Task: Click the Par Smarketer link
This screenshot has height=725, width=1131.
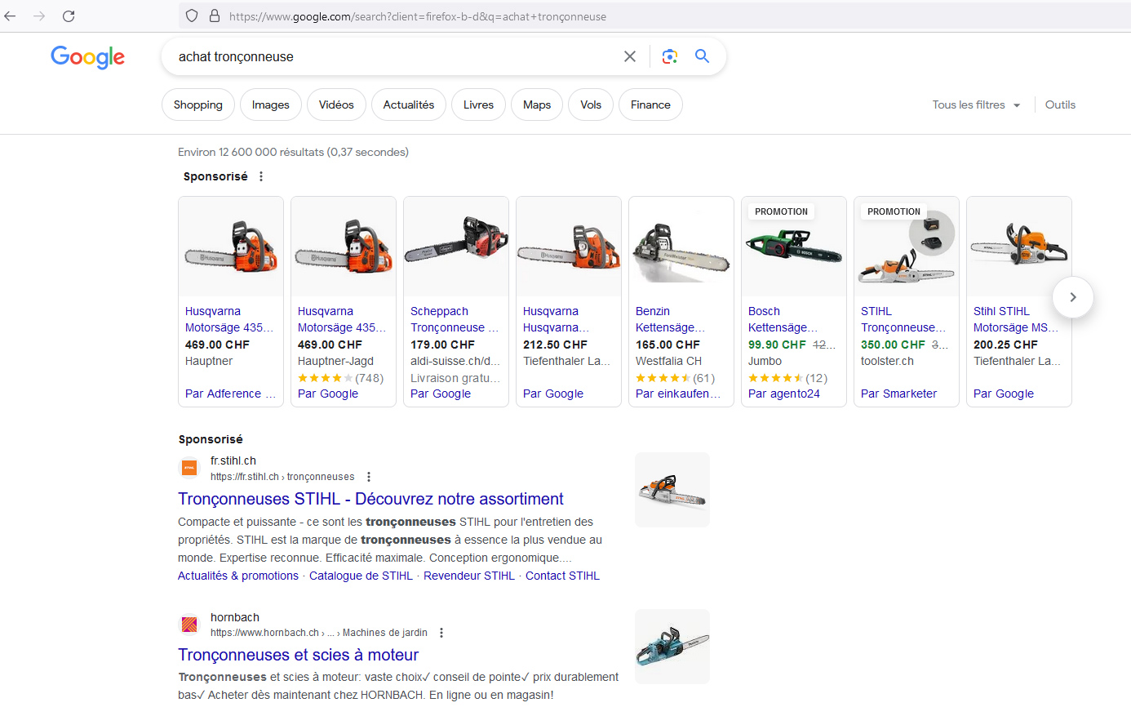Action: 899,394
